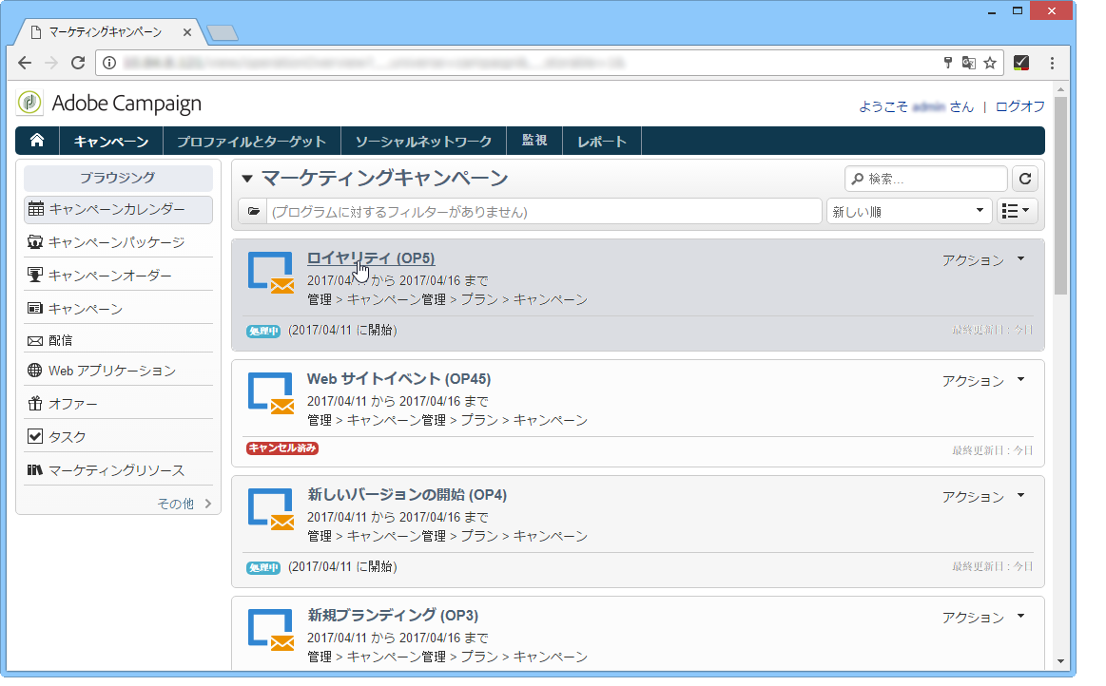
Task: Open a new browser tab
Action: (x=223, y=33)
